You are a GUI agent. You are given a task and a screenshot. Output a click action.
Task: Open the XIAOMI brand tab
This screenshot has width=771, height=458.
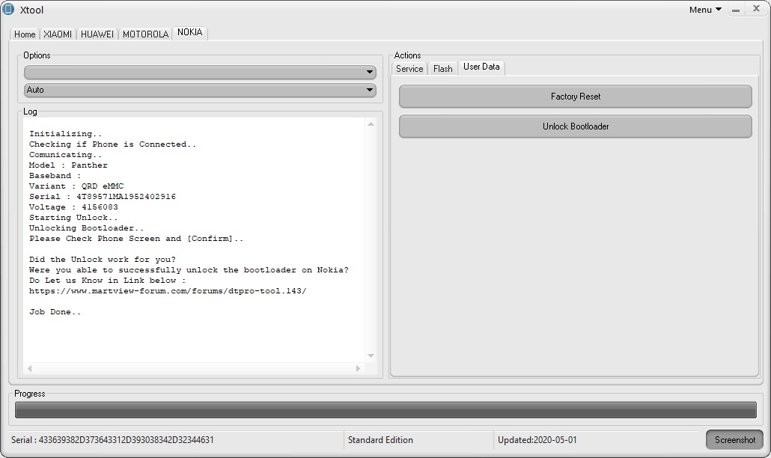point(58,34)
